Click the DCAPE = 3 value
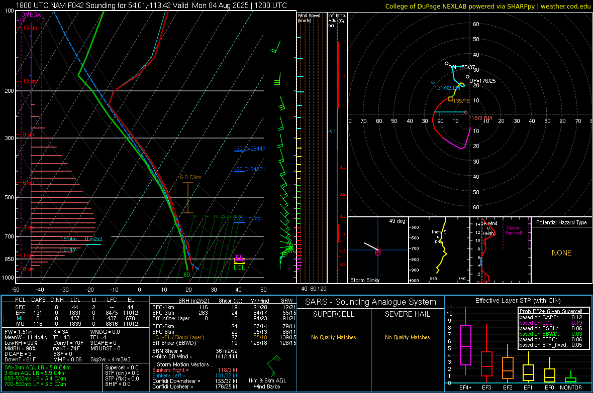This screenshot has height=393, width=593. (18, 354)
